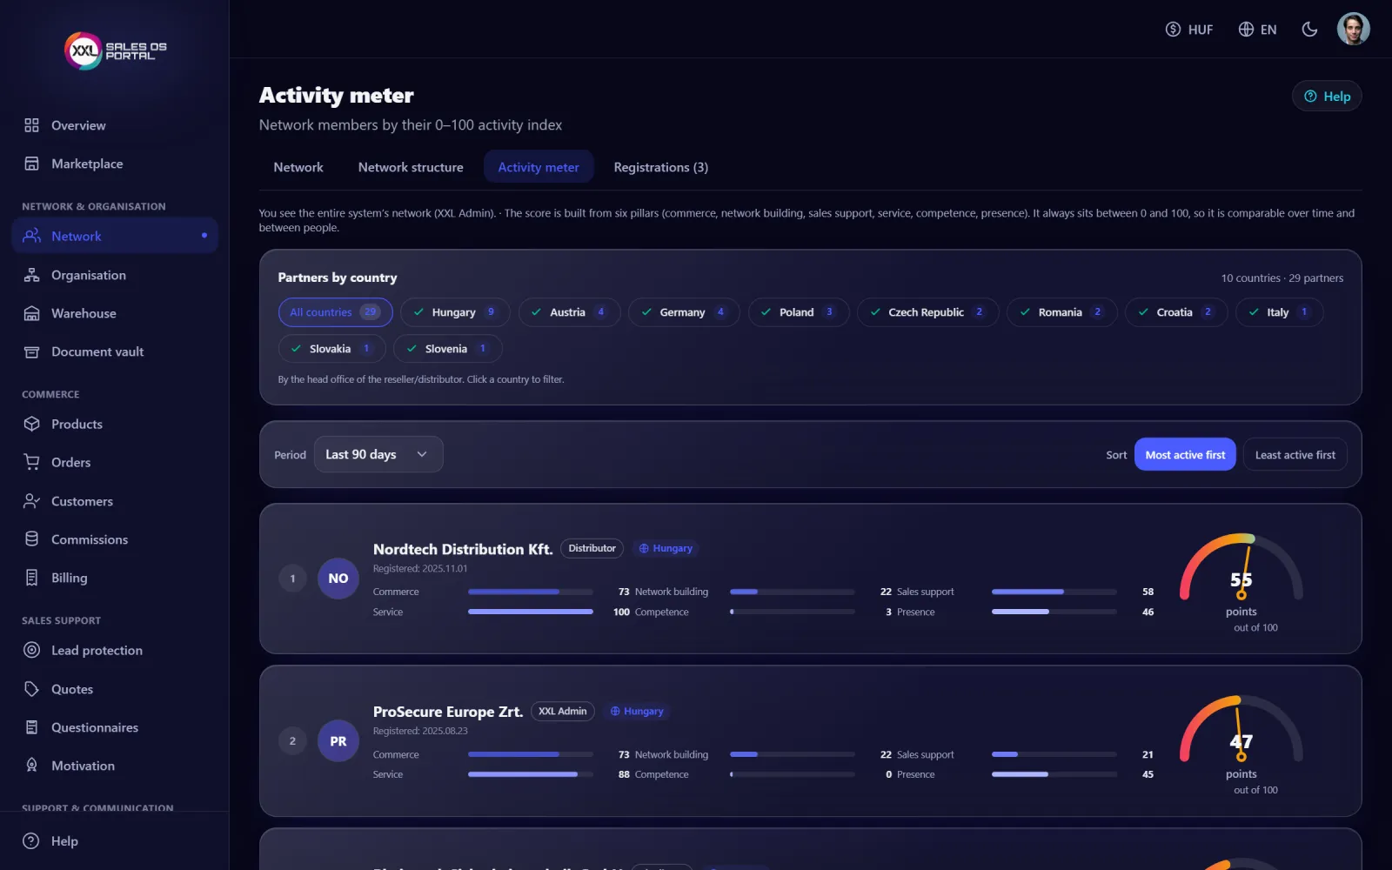Click the HUF currency dollar icon
The height and width of the screenshot is (870, 1392).
(x=1173, y=30)
